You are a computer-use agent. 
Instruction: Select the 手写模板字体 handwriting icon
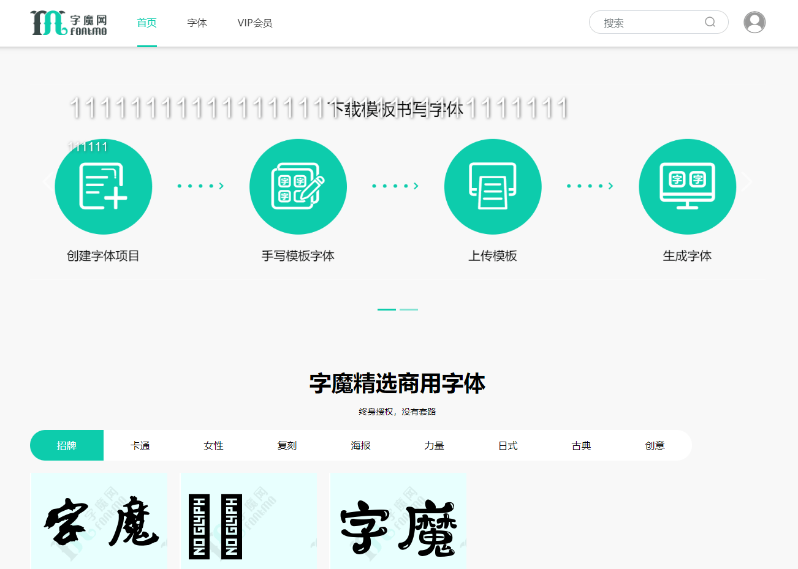point(298,186)
